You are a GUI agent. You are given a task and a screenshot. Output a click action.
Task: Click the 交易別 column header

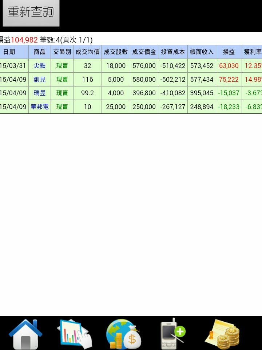coord(62,52)
